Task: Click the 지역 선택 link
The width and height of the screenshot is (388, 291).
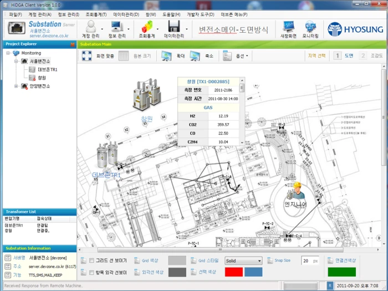Action: point(316,55)
